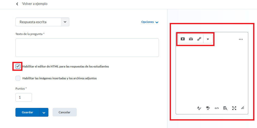The image size is (257, 128).
Task: Open the HTML source code editor
Action: pos(217,108)
